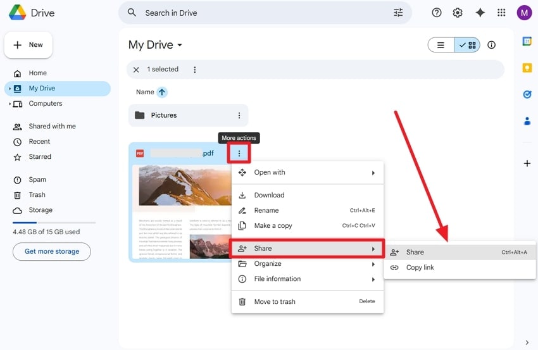Choose Move to trash
The image size is (538, 350).
click(x=308, y=302)
